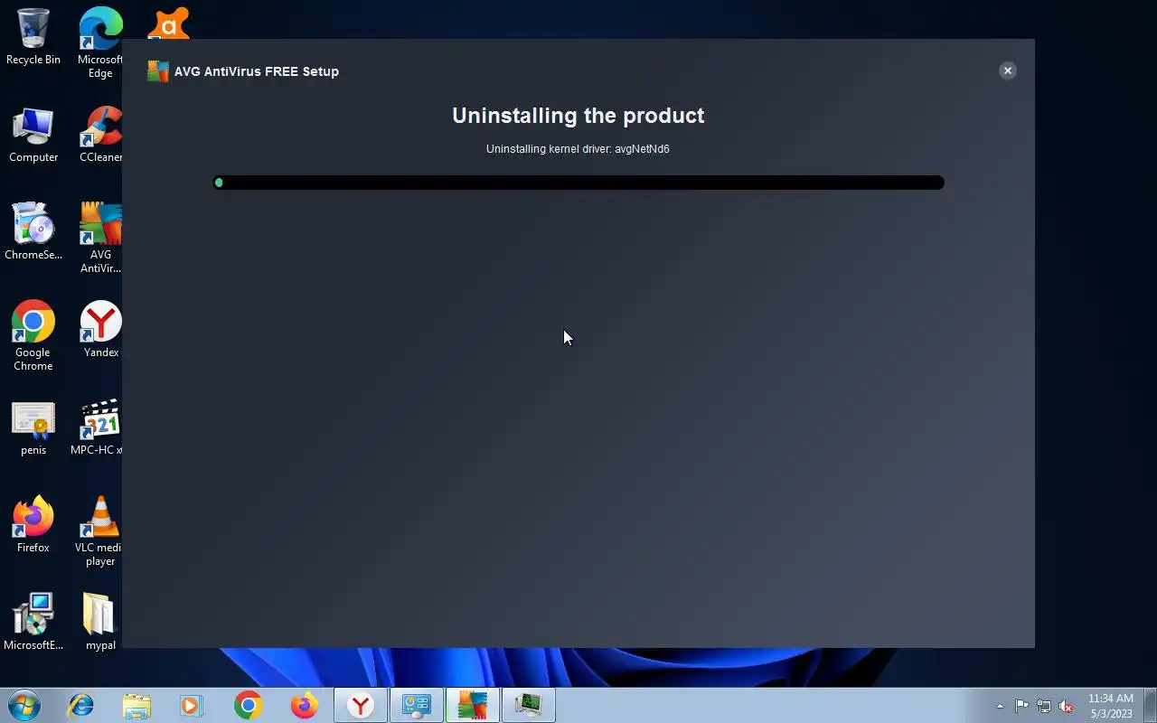The image size is (1157, 723).
Task: Open AVG AntiVirus desktop shortcut
Action: point(100,238)
